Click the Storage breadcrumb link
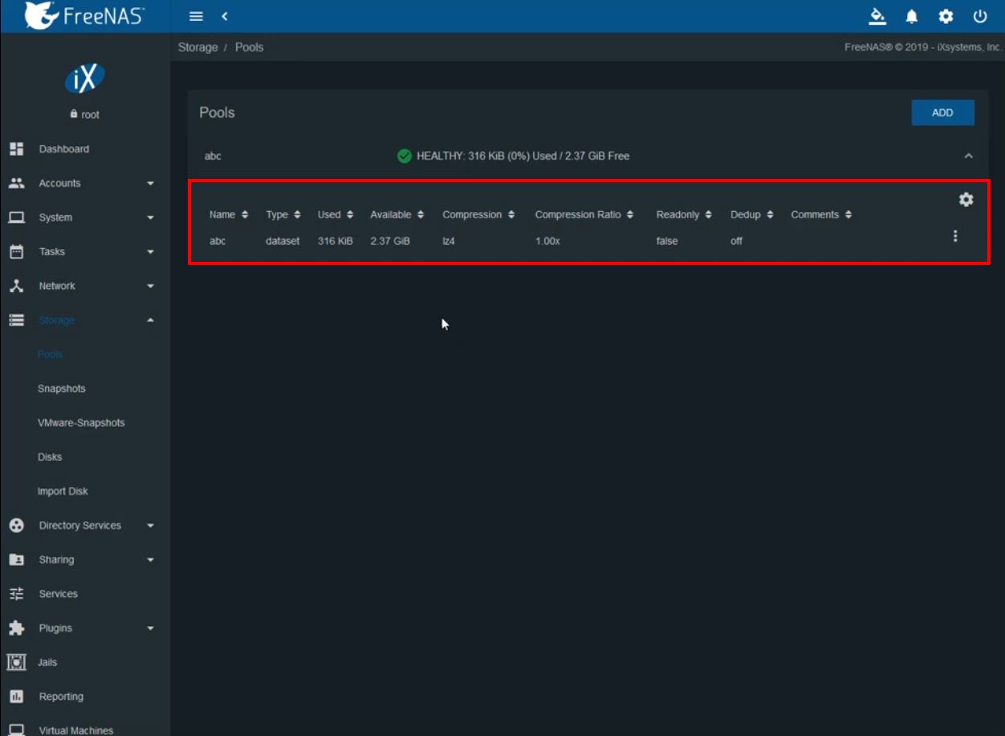Viewport: 1005px width, 736px height. (197, 47)
